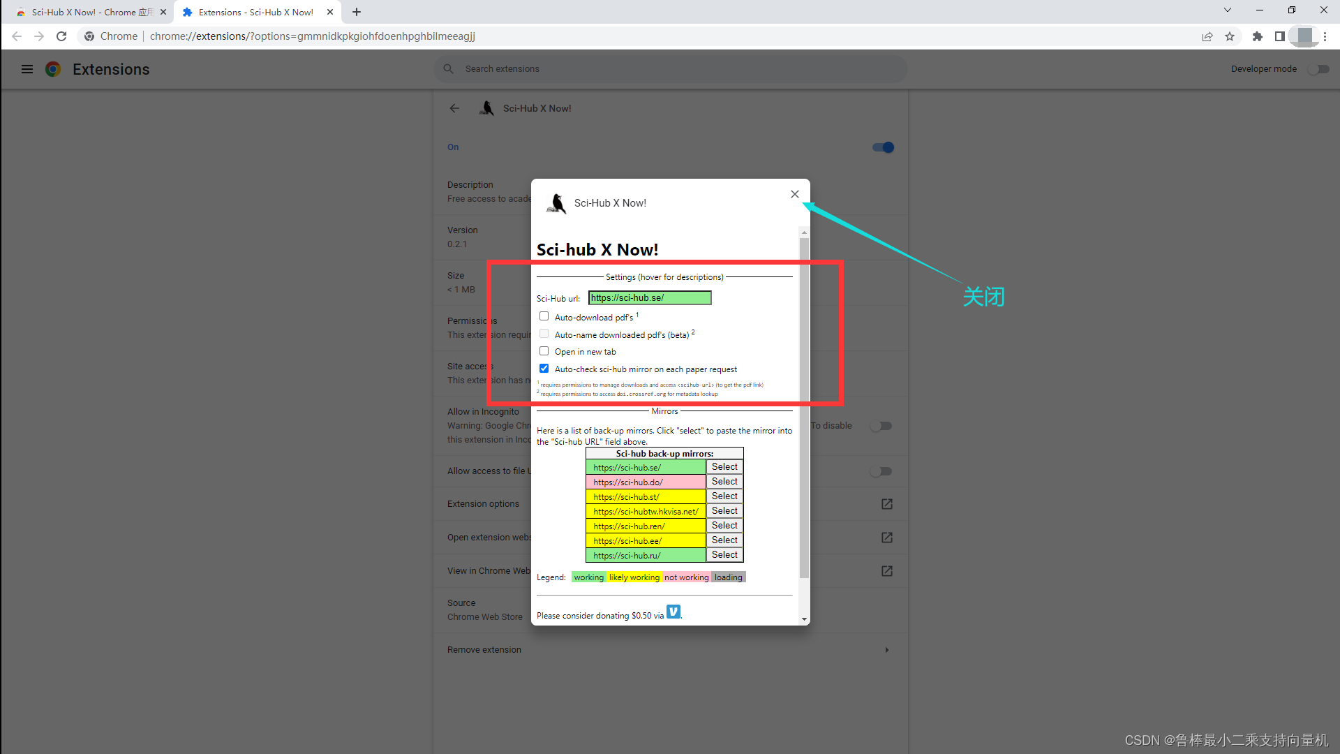Click the raven icon on the extension details page
Image resolution: width=1340 pixels, height=754 pixels.
click(x=486, y=108)
